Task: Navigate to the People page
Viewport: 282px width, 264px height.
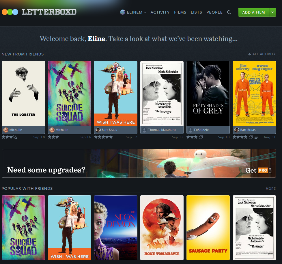Action: click(x=214, y=12)
